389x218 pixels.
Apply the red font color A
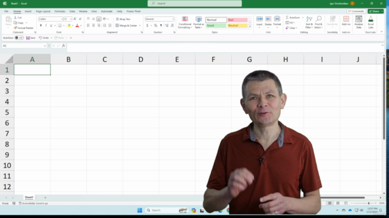pyautogui.click(x=77, y=25)
